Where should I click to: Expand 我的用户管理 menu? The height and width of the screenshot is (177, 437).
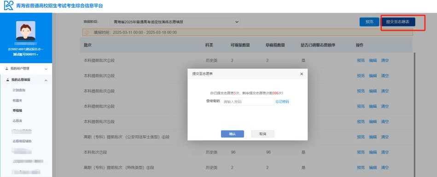pos(26,68)
